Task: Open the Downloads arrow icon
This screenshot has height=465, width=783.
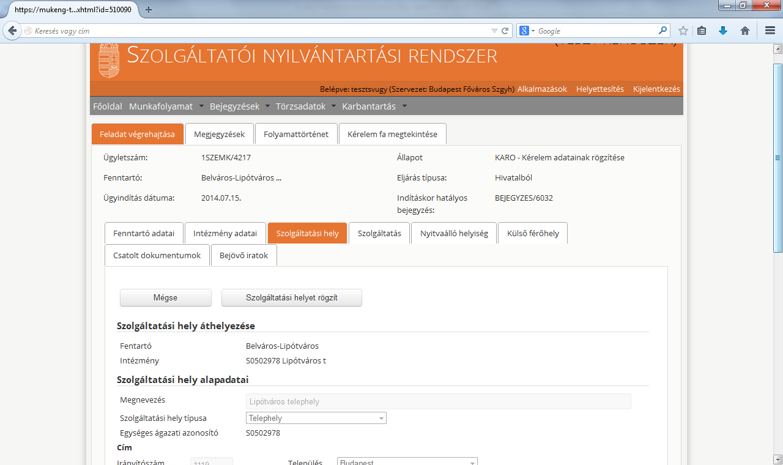Action: (x=723, y=31)
